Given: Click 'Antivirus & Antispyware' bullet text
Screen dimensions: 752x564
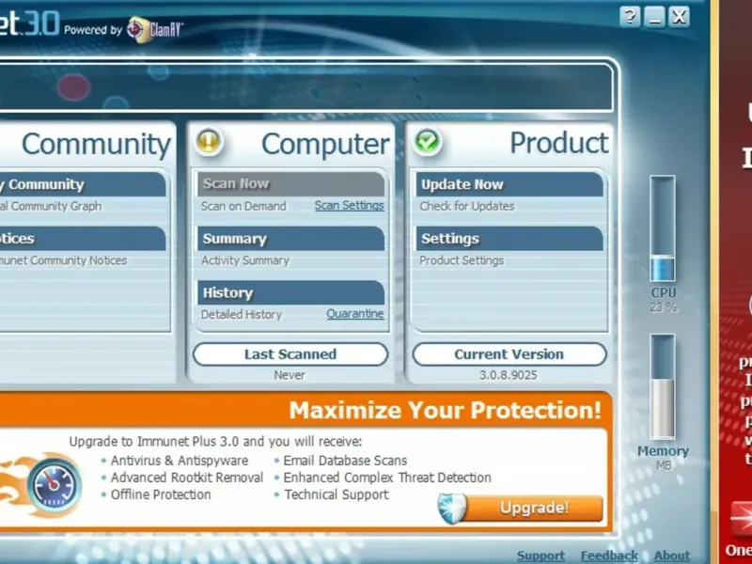Looking at the screenshot, I should 180,461.
